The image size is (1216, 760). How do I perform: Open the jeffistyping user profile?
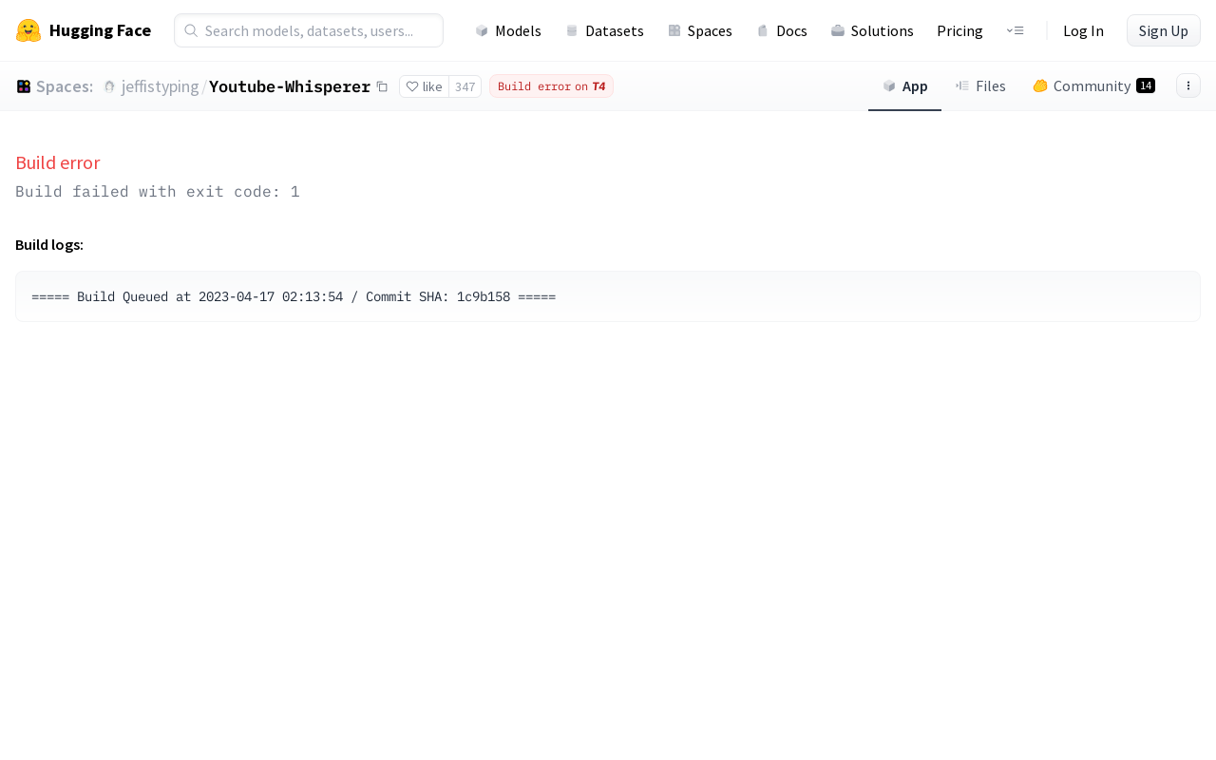161,86
